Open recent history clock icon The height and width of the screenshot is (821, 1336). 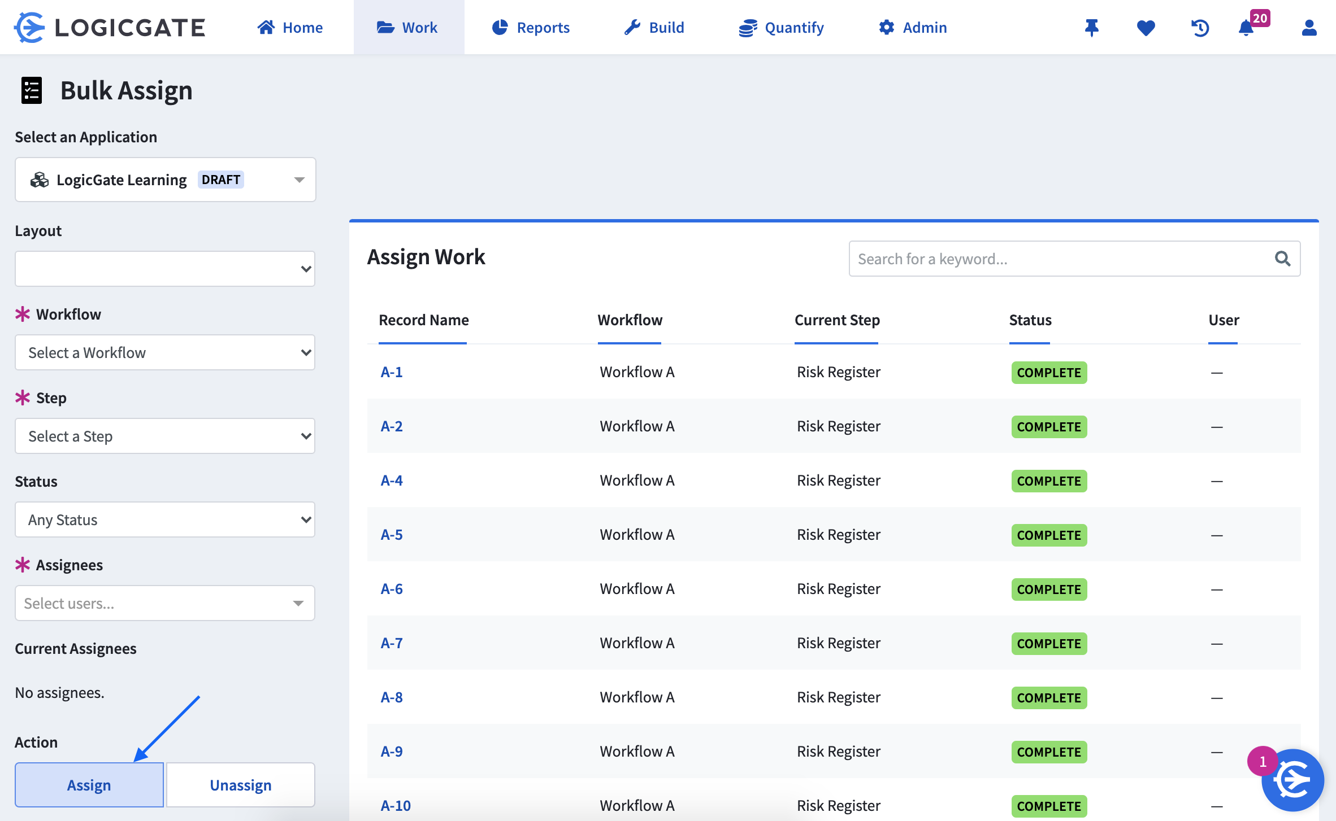click(1200, 27)
